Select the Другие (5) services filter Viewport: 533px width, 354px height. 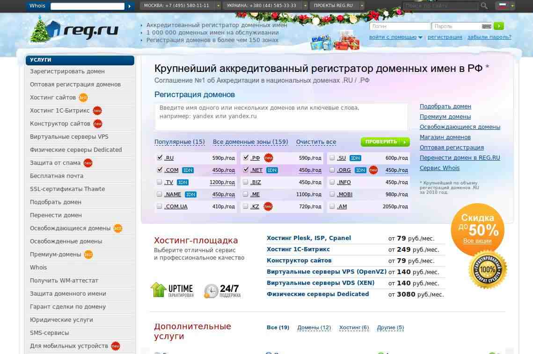[x=390, y=327]
